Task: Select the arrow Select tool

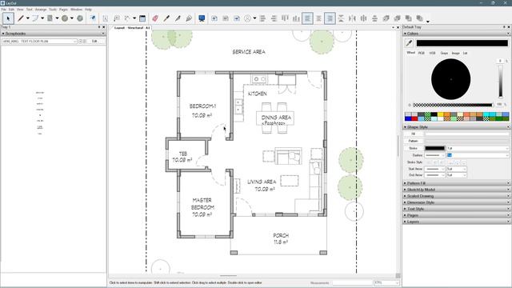Action: [8, 18]
